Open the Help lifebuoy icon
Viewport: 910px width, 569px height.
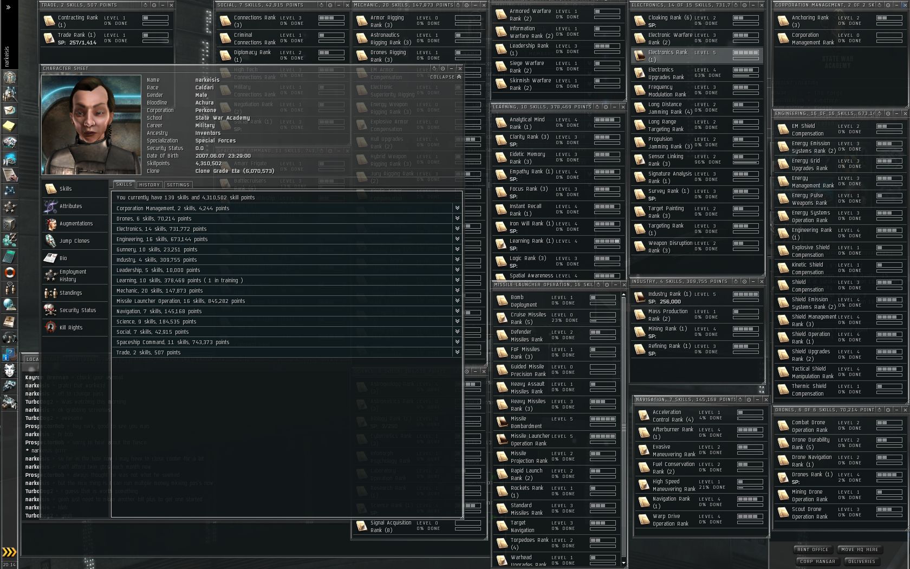pos(9,273)
